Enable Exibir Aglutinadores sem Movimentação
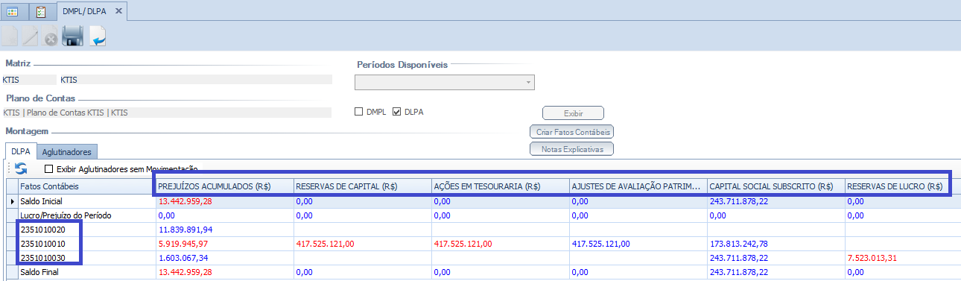Screen dimensions: 961x281 click(x=49, y=169)
